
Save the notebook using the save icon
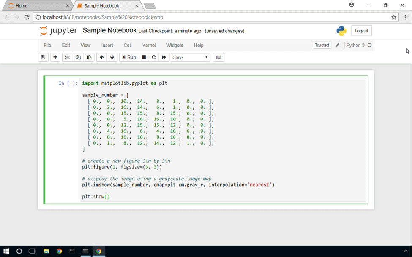tap(43, 57)
